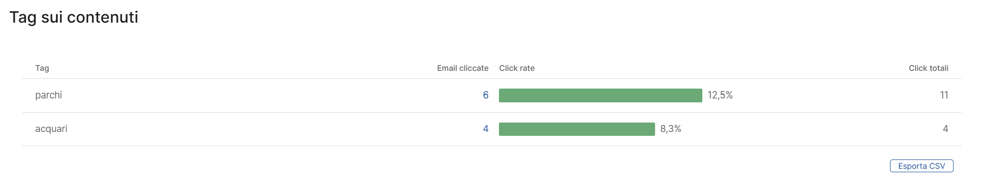This screenshot has height=188, width=989.
Task: Click the Email cliccate column header
Action: pos(462,68)
